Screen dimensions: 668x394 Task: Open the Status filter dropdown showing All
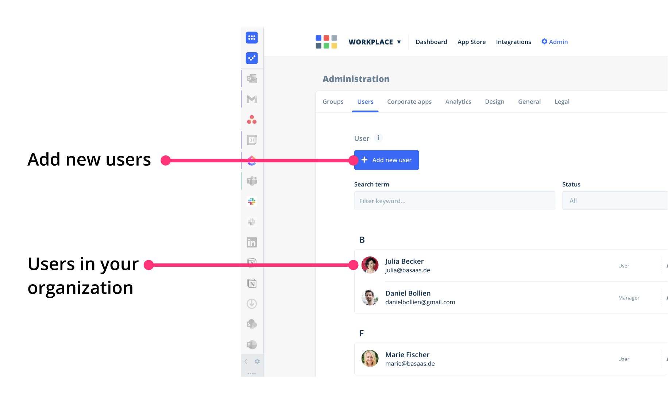[x=615, y=201]
